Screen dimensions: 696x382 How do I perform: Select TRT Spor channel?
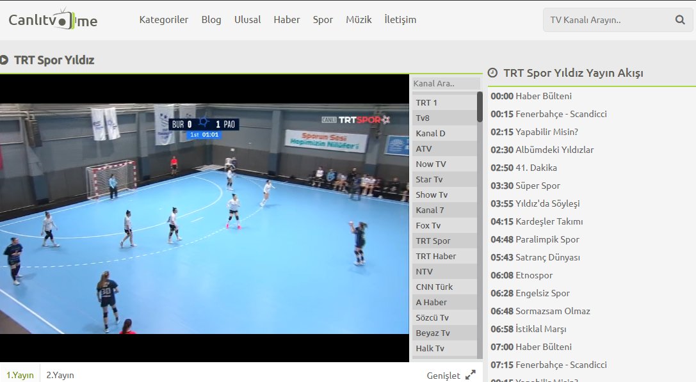[x=444, y=241]
